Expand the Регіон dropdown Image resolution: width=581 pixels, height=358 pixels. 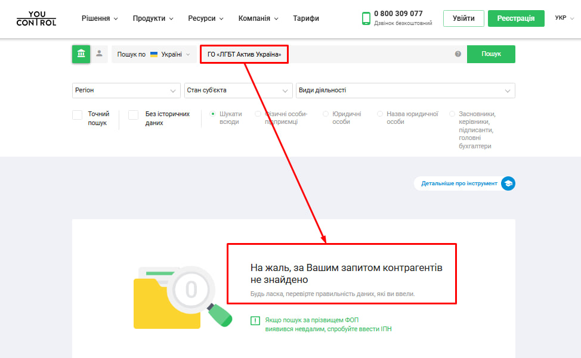(126, 91)
